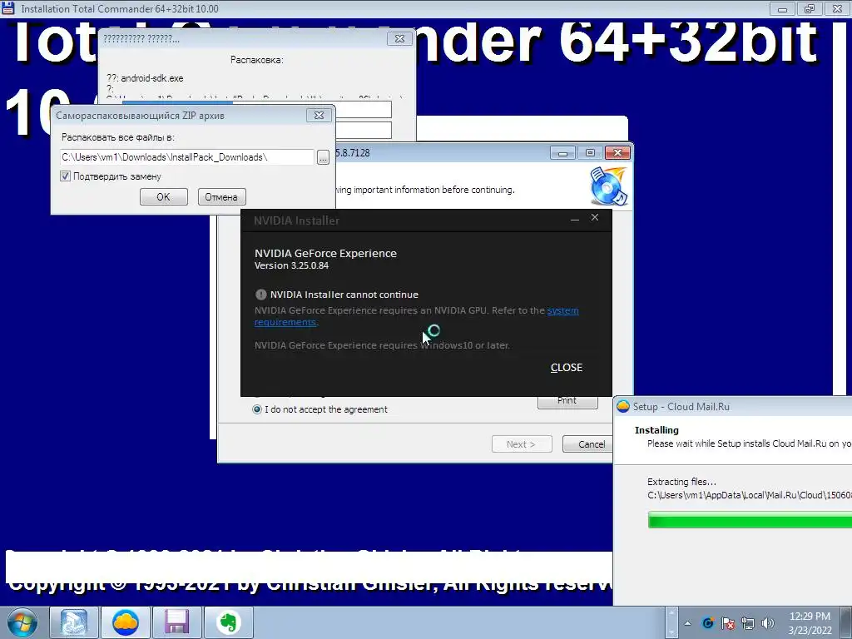Minimize the NVIDIA Installer window
Viewport: 852px width, 639px height.
point(575,219)
